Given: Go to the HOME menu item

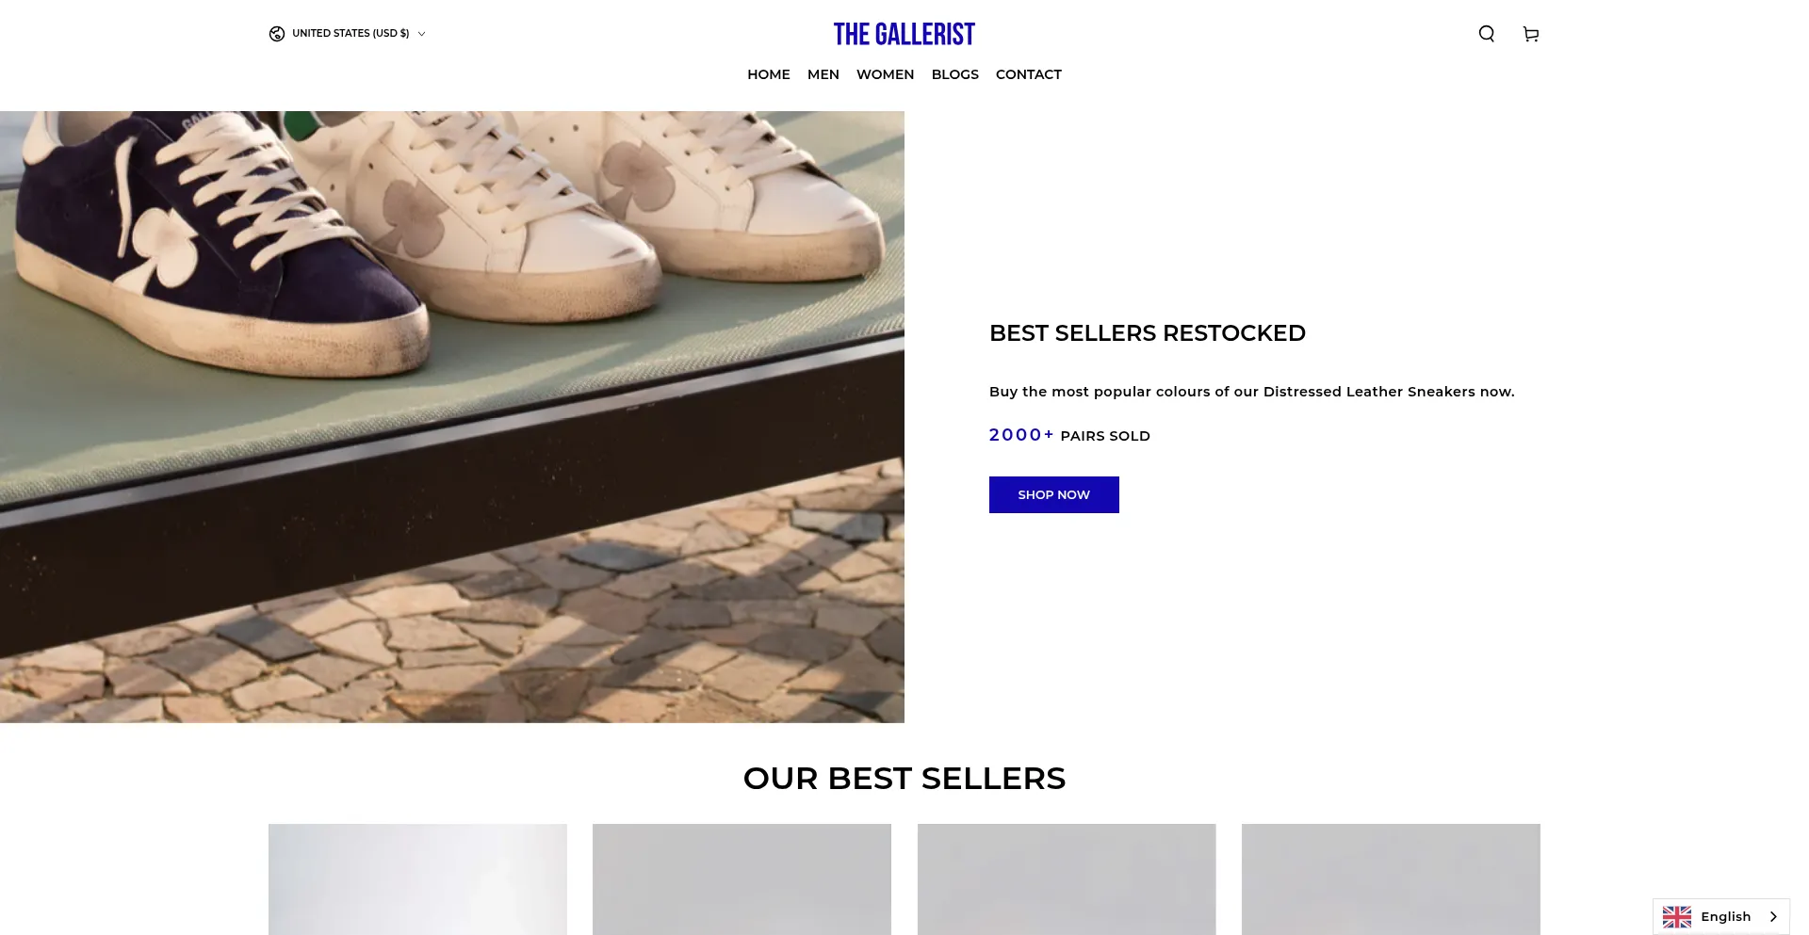Looking at the screenshot, I should tap(769, 74).
